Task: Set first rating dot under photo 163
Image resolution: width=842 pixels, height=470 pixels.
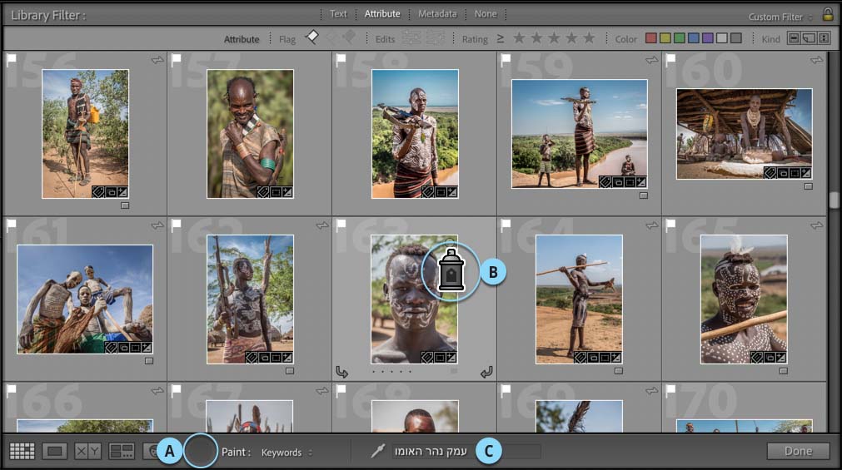Action: (x=374, y=371)
